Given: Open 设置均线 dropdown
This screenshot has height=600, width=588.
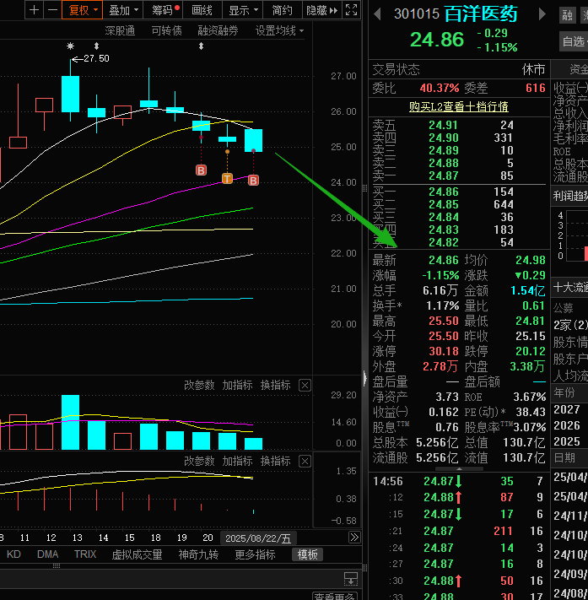Looking at the screenshot, I should tap(279, 30).
